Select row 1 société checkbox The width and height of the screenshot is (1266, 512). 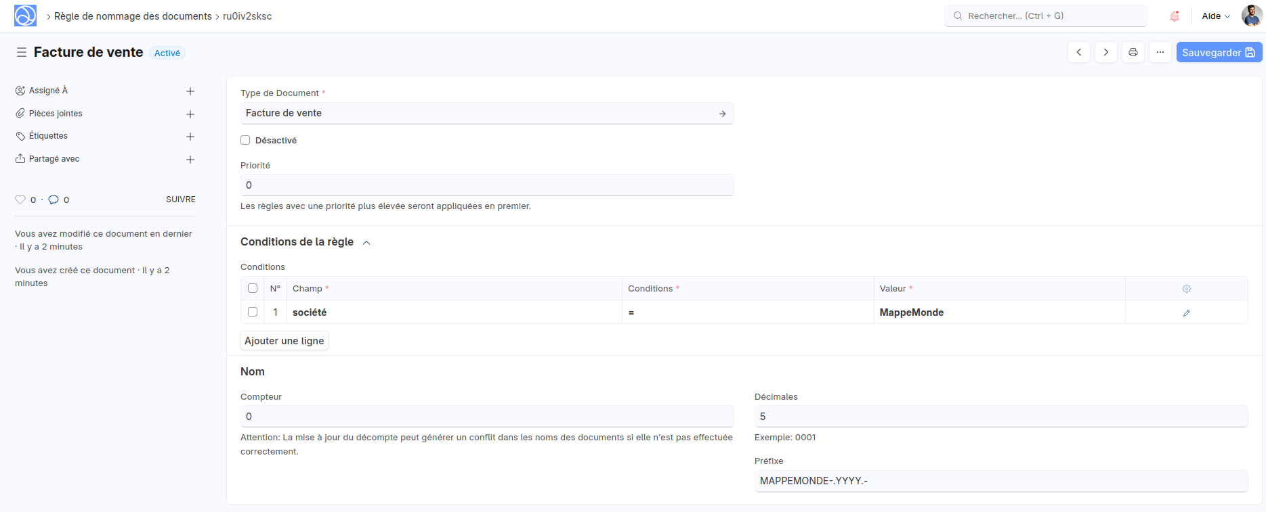253,312
